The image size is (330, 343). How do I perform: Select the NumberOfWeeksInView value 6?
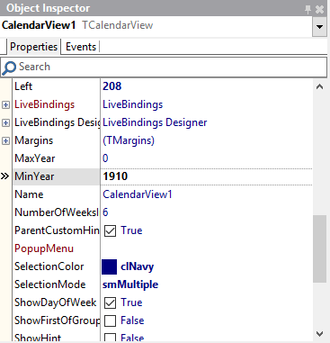[x=105, y=212]
